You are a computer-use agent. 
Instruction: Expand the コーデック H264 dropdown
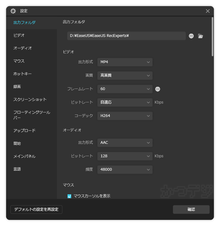point(125,116)
